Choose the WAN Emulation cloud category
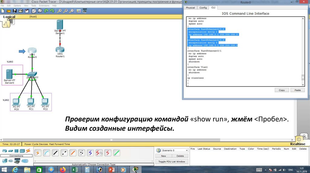The image size is (310, 173). coord(11,161)
